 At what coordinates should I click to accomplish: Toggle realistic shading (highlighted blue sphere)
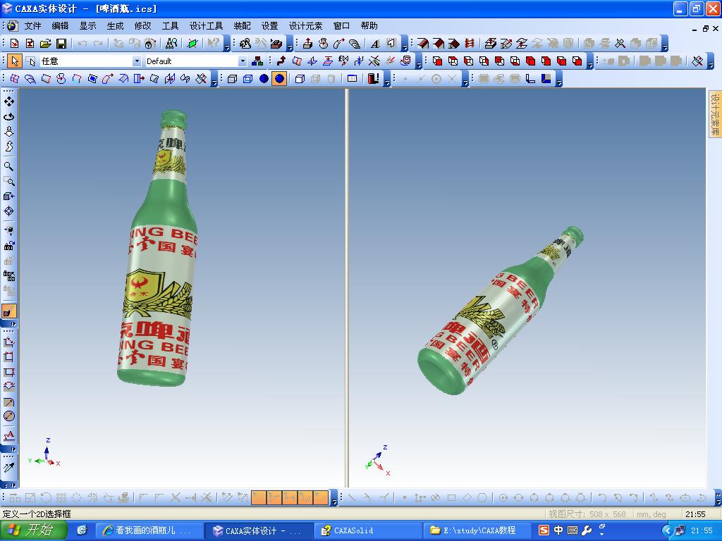[279, 79]
